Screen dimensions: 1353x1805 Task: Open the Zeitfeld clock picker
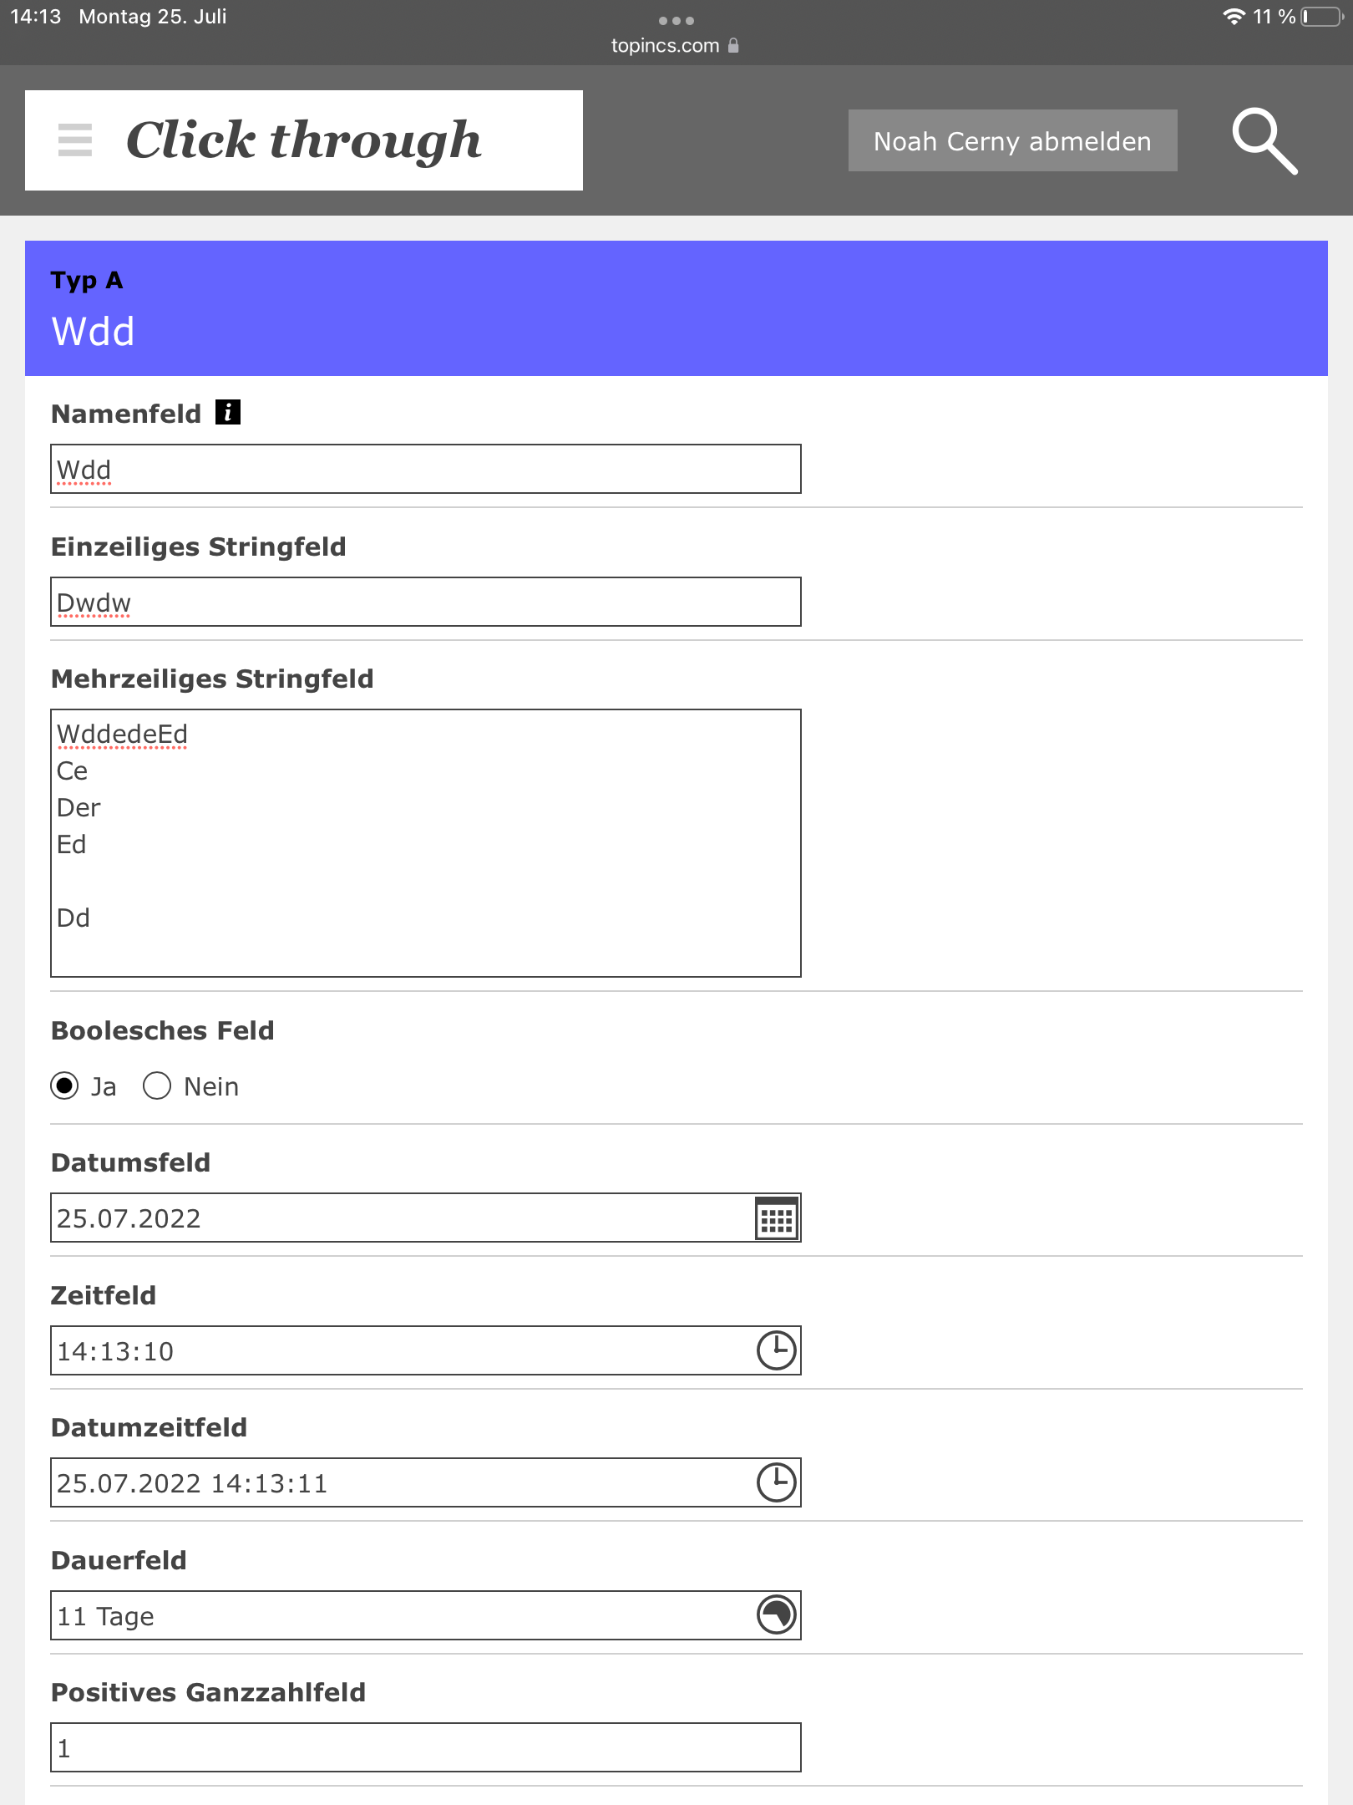click(x=776, y=1350)
